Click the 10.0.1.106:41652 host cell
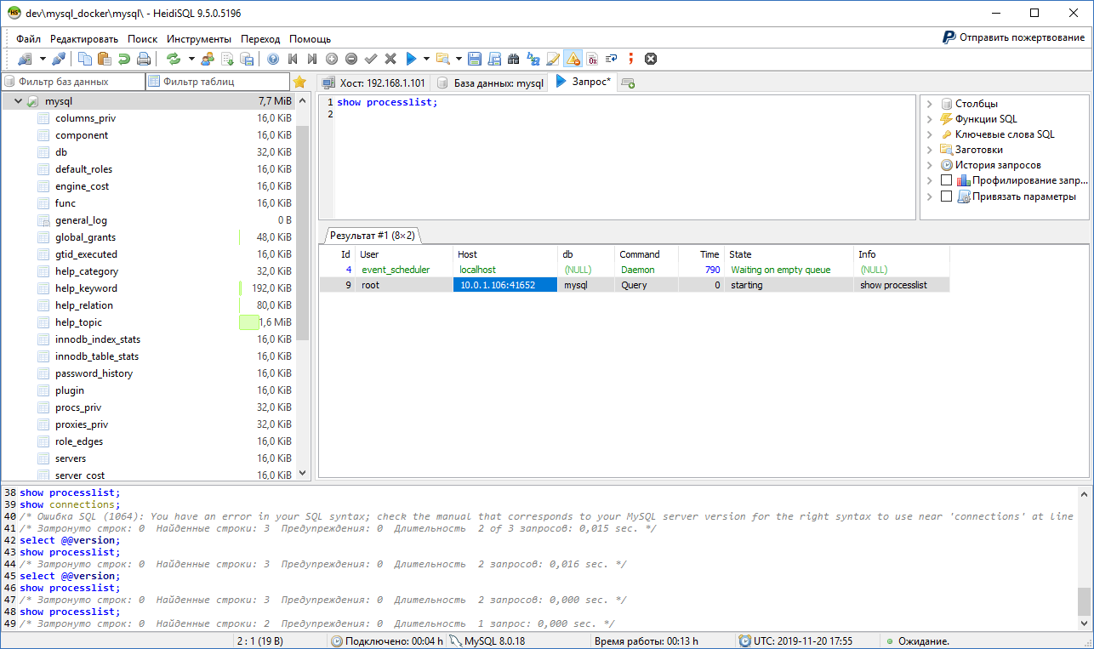This screenshot has width=1094, height=649. tap(505, 285)
